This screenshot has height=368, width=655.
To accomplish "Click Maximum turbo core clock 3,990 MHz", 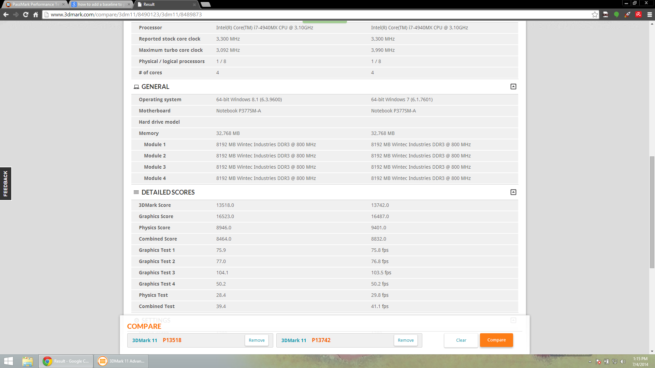I will (383, 50).
